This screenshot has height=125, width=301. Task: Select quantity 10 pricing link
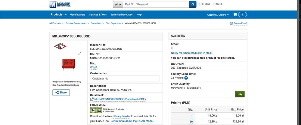pos(191,122)
